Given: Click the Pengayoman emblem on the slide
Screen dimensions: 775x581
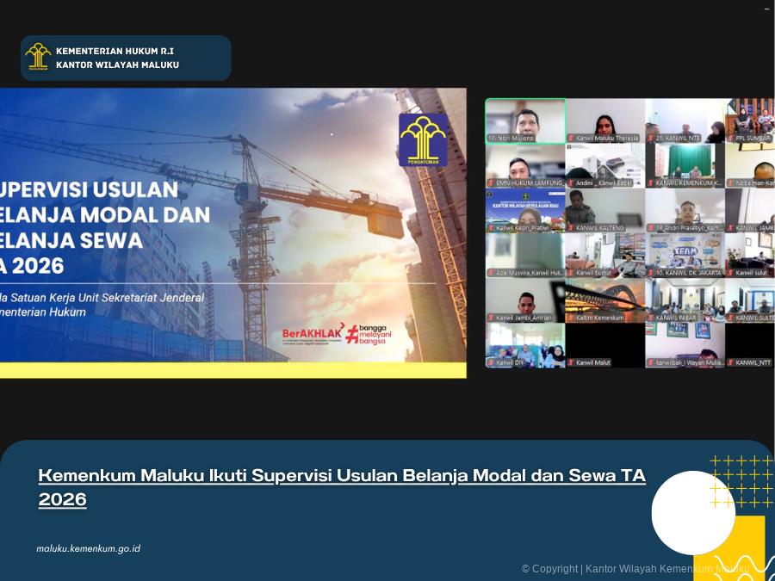Looking at the screenshot, I should point(422,139).
